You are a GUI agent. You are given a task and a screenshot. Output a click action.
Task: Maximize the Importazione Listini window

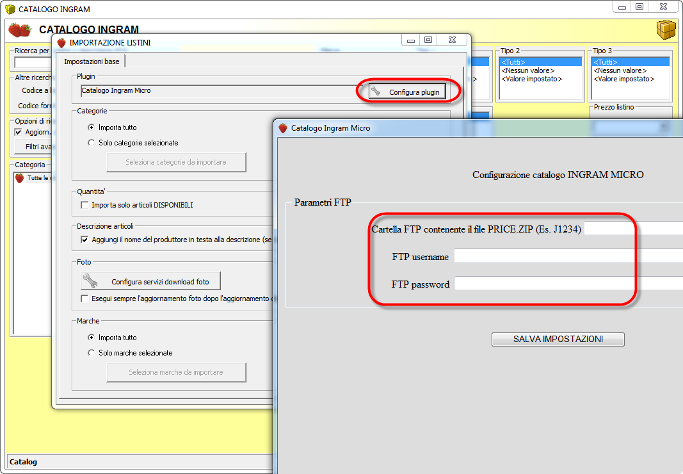click(x=428, y=40)
